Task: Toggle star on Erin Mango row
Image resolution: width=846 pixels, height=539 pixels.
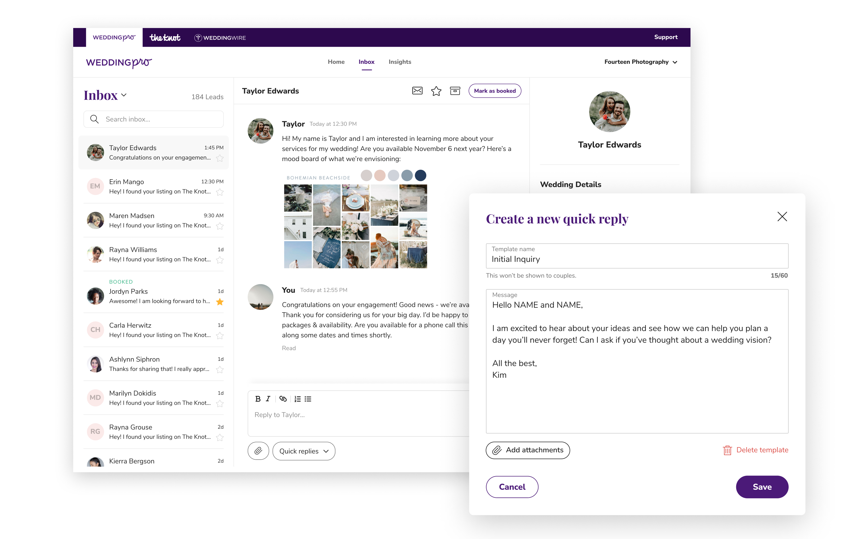Action: (x=220, y=192)
